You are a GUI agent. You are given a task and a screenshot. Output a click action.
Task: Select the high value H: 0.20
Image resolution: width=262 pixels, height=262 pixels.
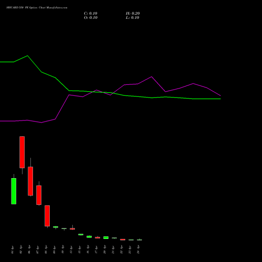tap(133, 14)
